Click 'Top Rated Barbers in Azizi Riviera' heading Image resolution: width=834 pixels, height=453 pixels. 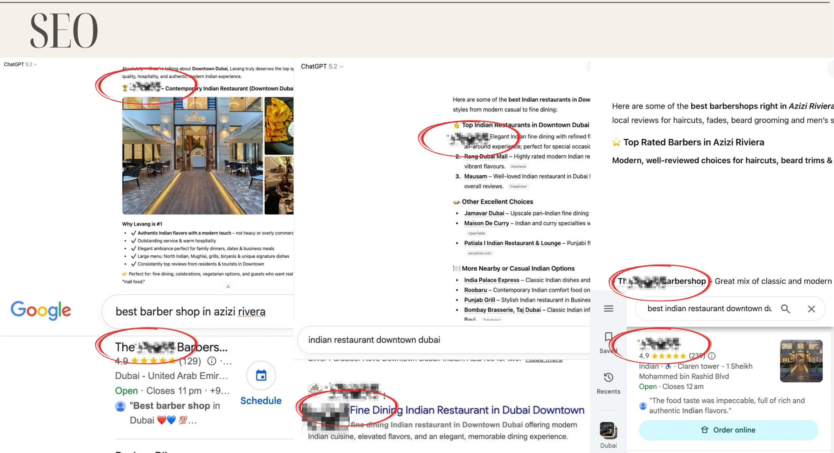point(693,142)
